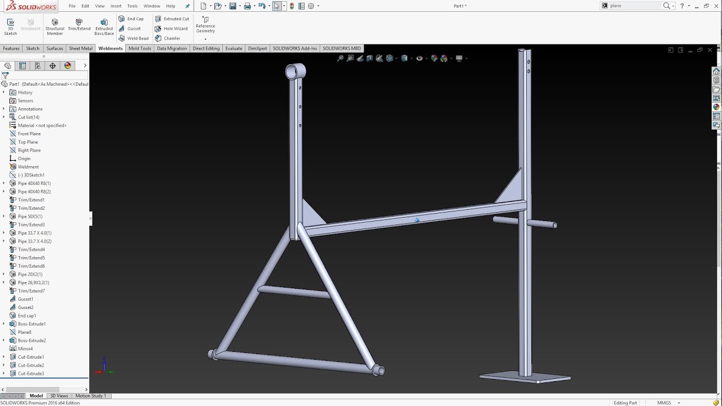Click the Apply Scene icon
This screenshot has width=722, height=406.
click(x=444, y=58)
